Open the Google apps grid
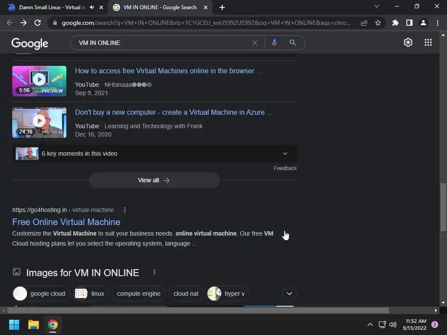Image resolution: width=447 pixels, height=335 pixels. coord(428,42)
